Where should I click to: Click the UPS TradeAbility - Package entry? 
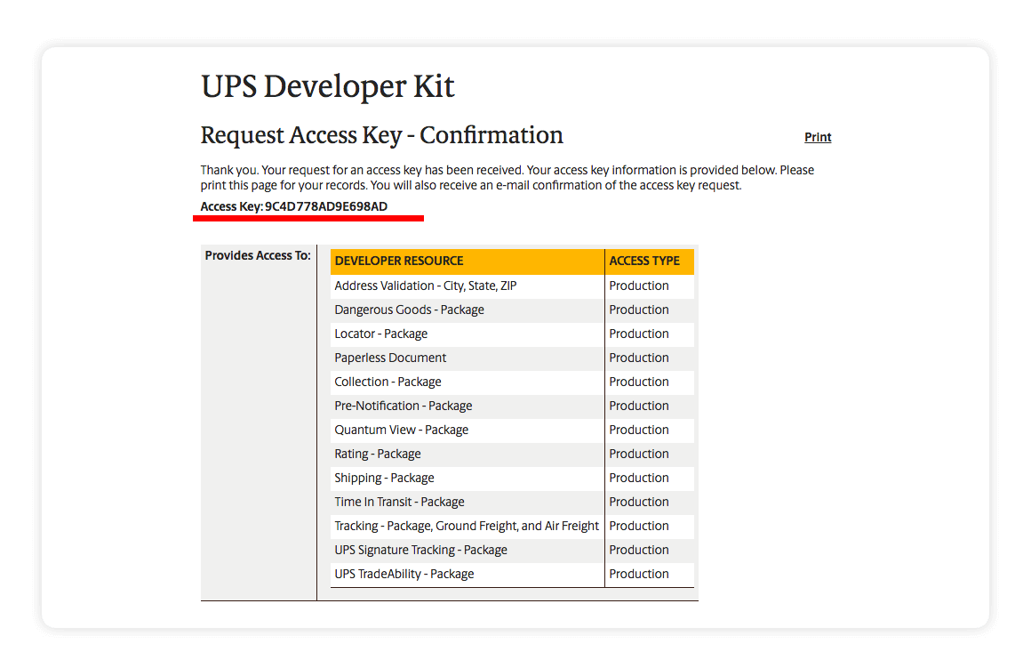pos(404,574)
